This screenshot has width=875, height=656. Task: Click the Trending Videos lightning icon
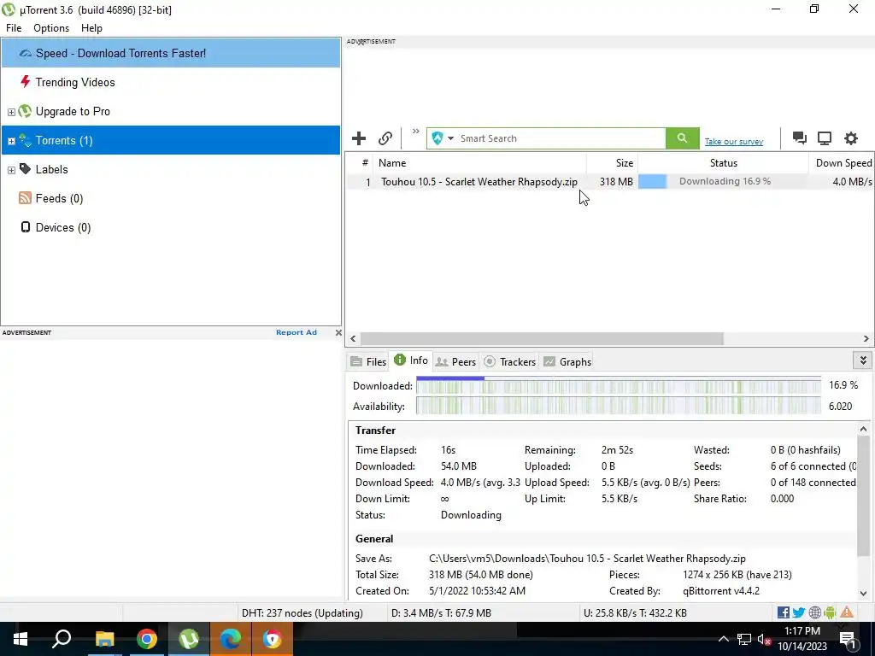(25, 82)
